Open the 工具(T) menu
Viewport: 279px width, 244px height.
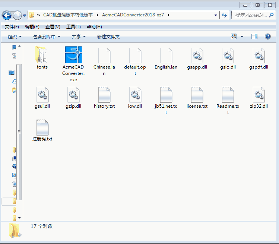click(x=73, y=27)
